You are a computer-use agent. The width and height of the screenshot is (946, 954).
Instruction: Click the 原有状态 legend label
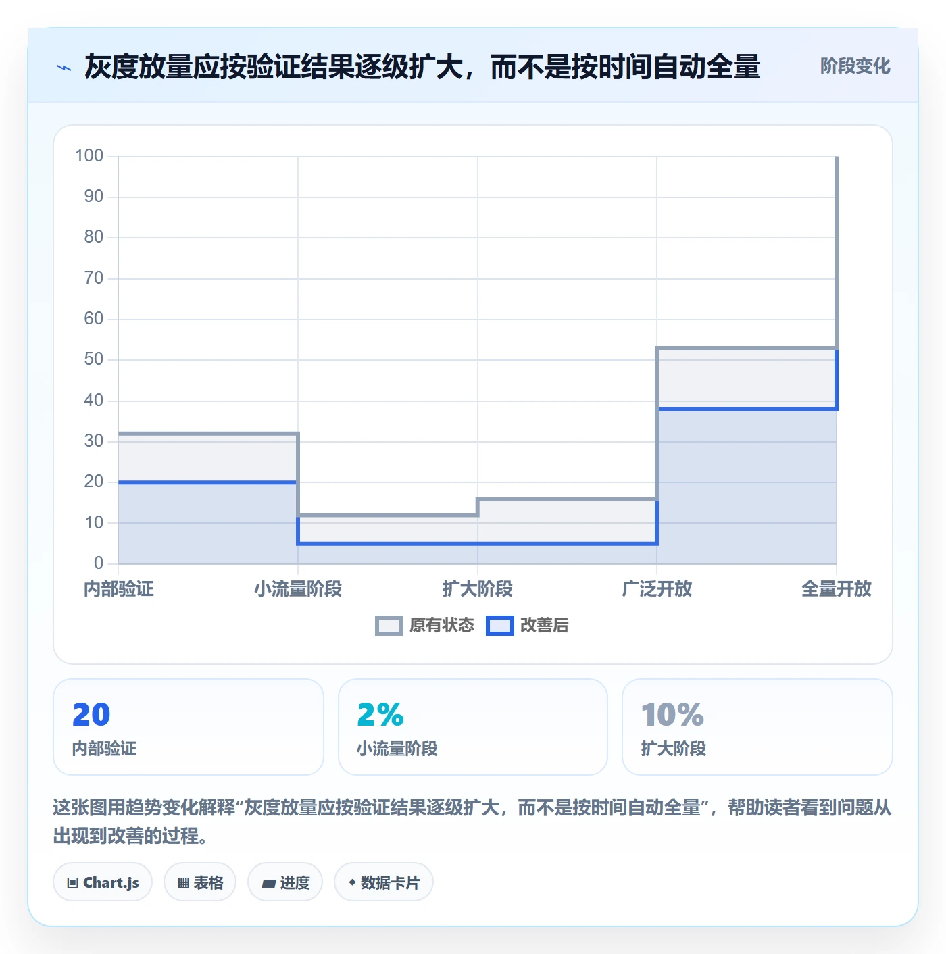442,626
